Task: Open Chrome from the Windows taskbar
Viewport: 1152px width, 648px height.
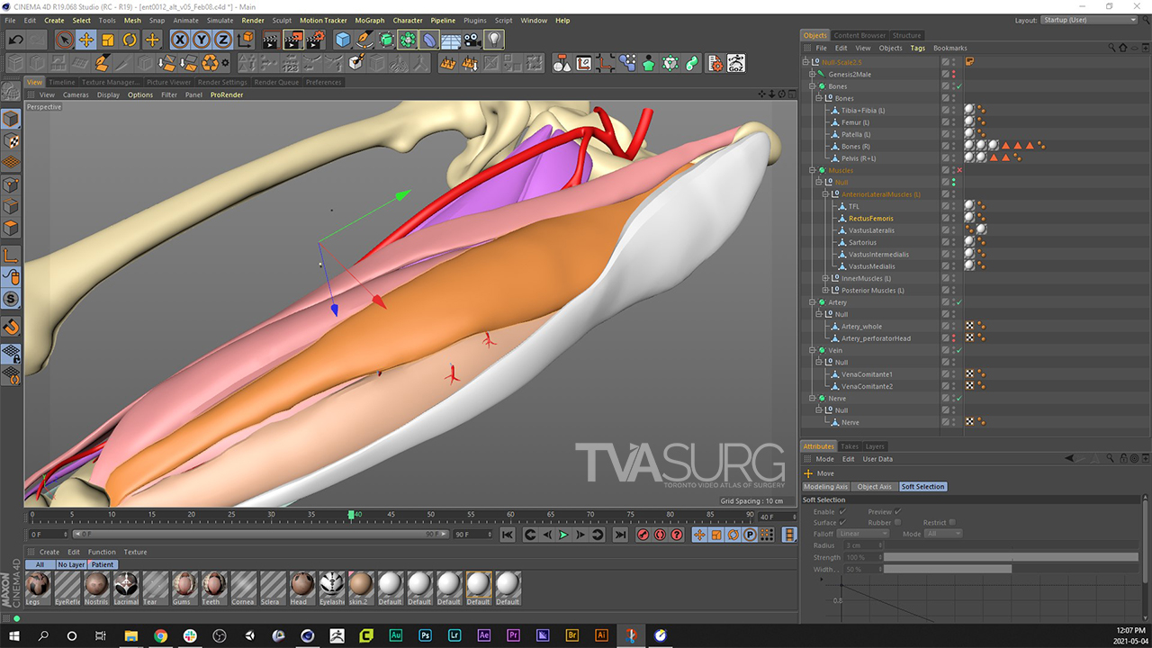Action: pos(160,635)
